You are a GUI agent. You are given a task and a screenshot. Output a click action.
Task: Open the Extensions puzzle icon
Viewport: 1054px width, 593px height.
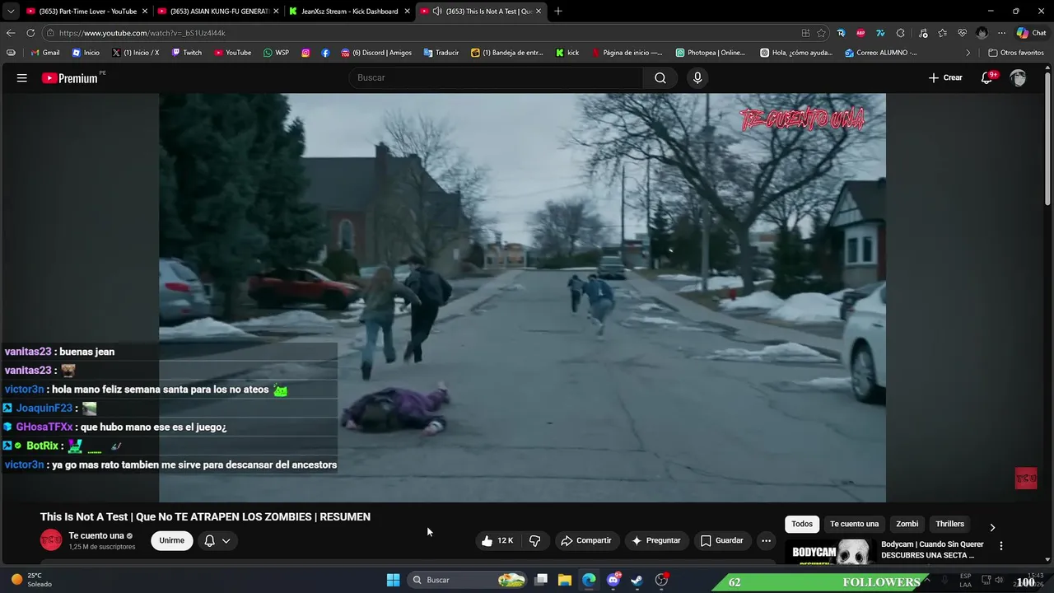click(900, 33)
